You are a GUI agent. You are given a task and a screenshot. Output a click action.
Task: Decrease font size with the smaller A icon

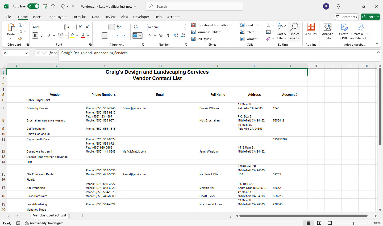[x=87, y=27]
